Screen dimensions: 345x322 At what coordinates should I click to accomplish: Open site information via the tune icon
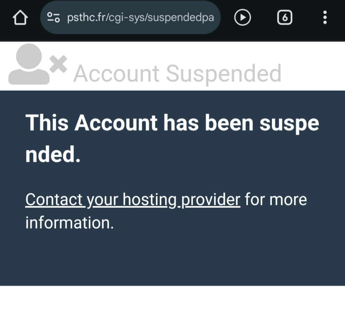pos(53,17)
